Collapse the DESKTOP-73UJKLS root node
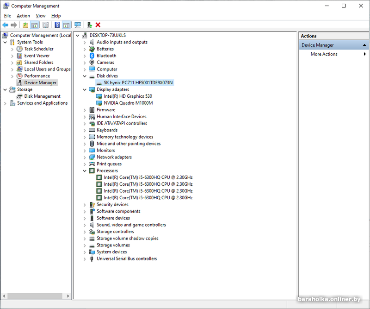This screenshot has height=309, width=370. [x=77, y=36]
